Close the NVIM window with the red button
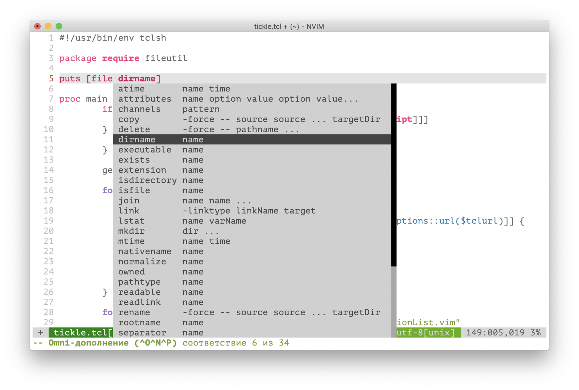579x390 pixels. (37, 26)
